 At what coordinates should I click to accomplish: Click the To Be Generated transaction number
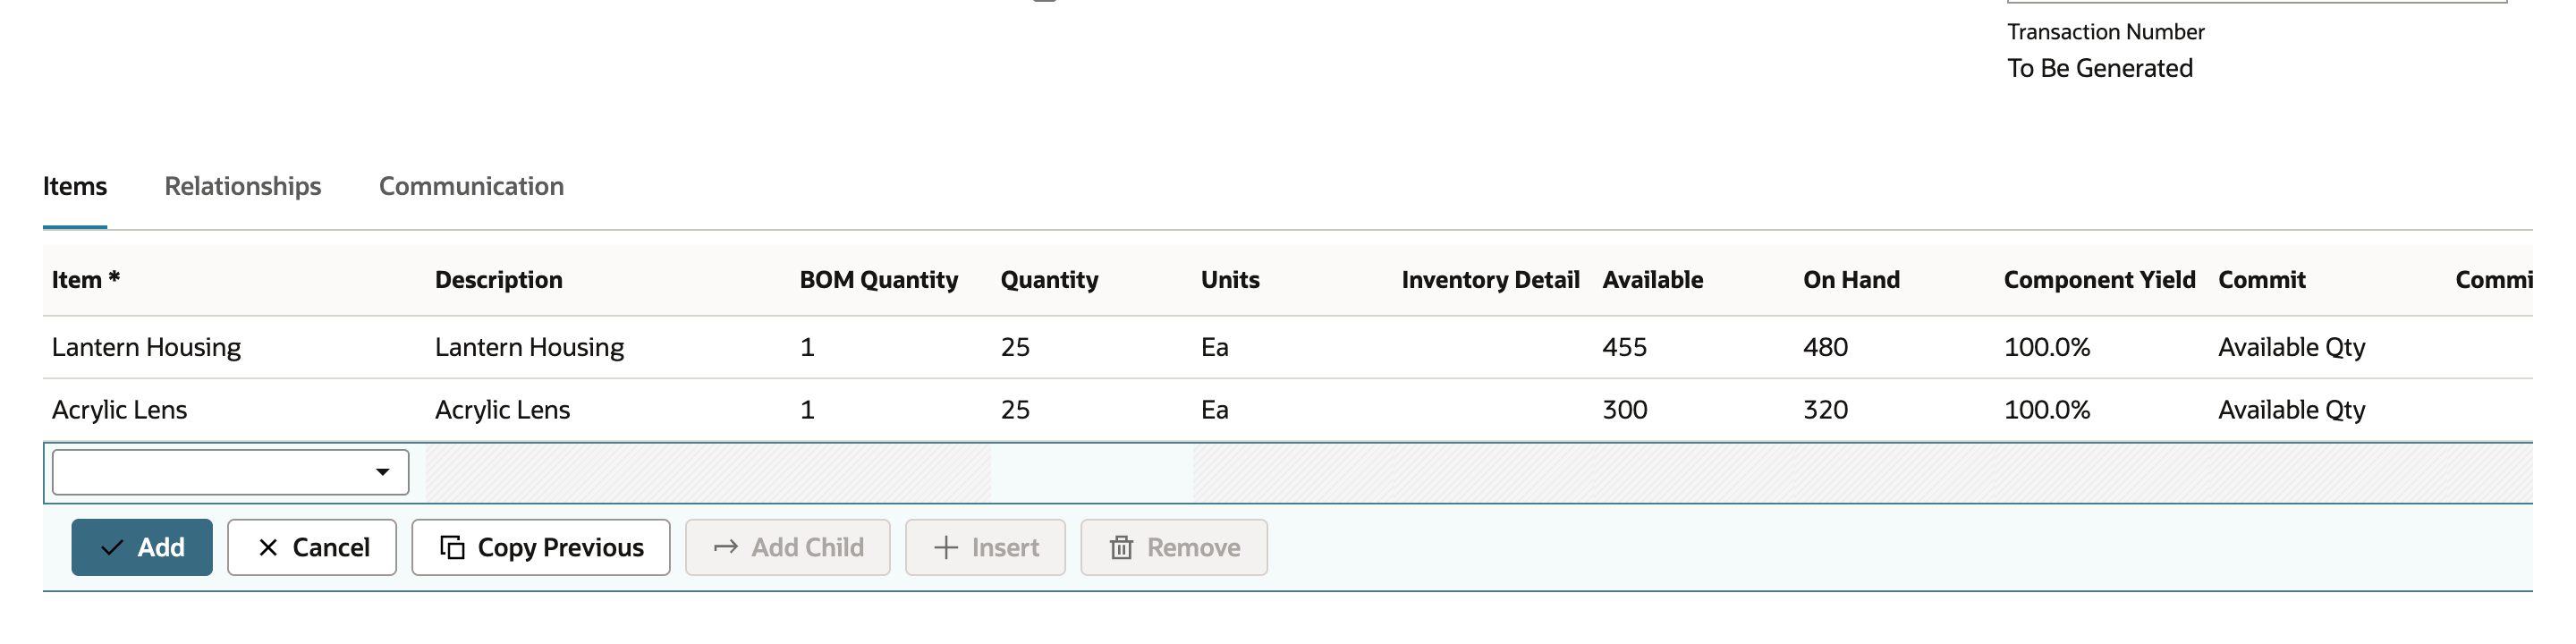[2100, 68]
